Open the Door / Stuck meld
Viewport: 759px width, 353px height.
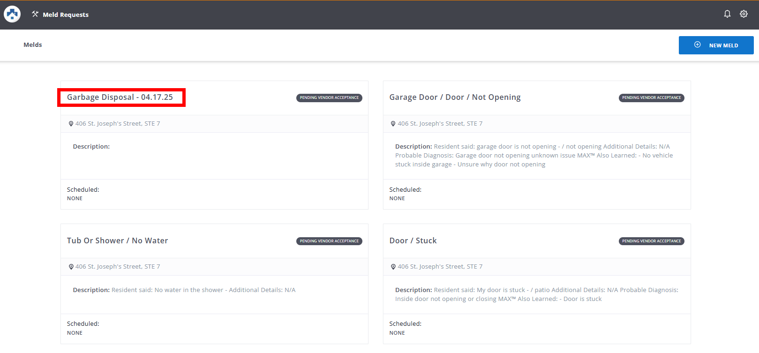(x=413, y=240)
